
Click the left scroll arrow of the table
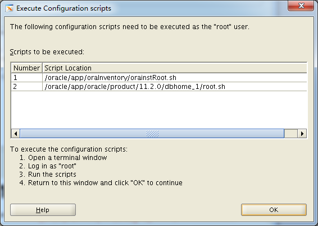(x=16, y=134)
